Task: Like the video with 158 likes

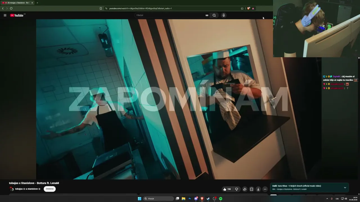Action: pyautogui.click(x=227, y=189)
